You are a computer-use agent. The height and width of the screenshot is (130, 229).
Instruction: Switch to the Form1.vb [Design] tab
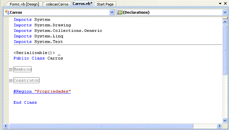pyautogui.click(x=24, y=4)
